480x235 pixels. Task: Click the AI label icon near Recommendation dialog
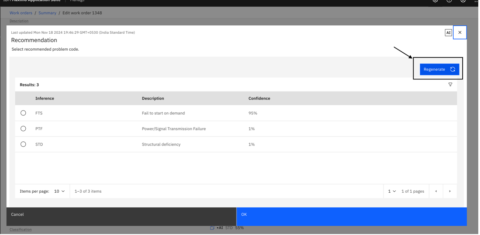(448, 32)
